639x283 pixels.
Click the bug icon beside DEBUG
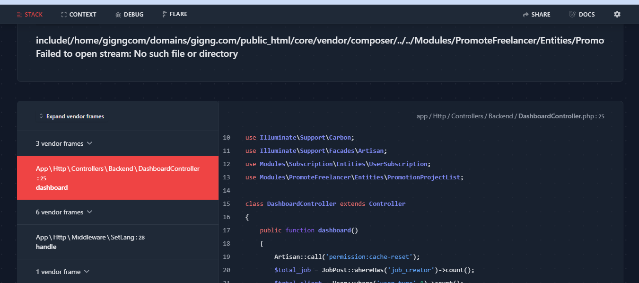[118, 15]
